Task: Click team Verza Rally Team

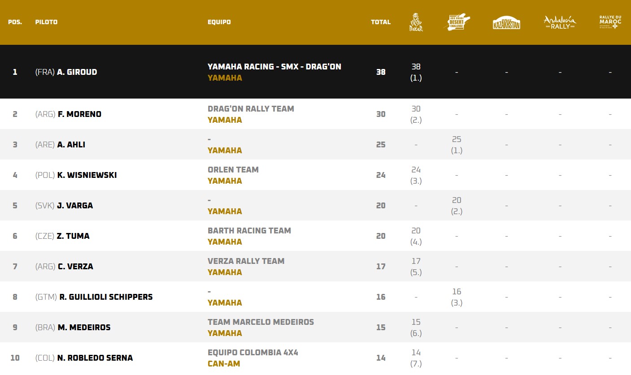Action: [x=246, y=261]
